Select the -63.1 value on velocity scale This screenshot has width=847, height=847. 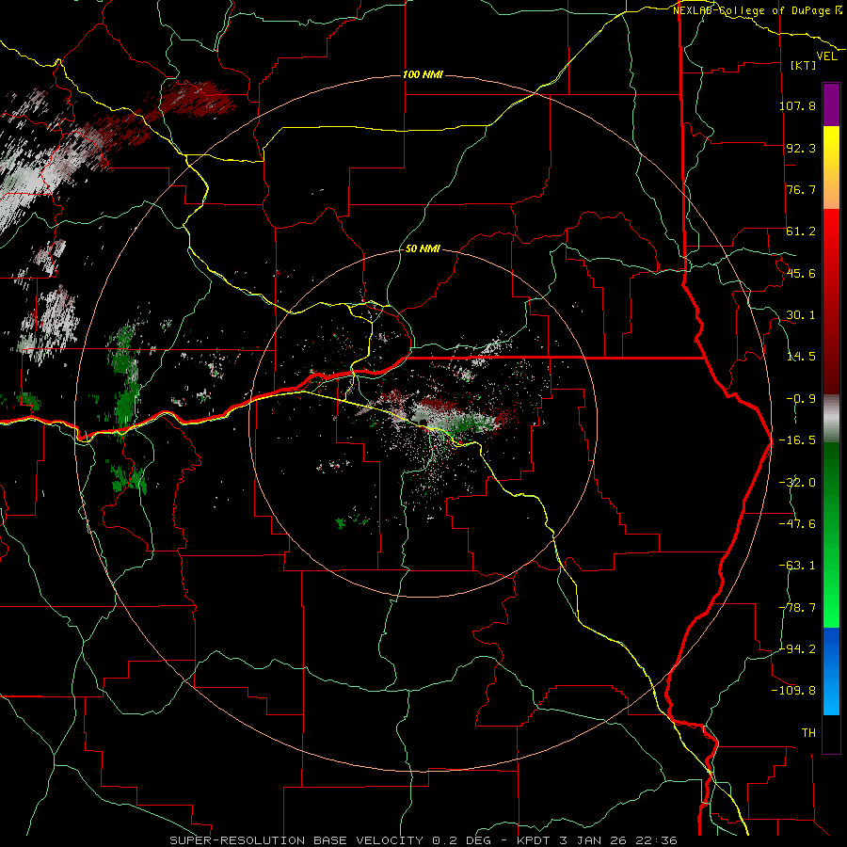tap(797, 566)
